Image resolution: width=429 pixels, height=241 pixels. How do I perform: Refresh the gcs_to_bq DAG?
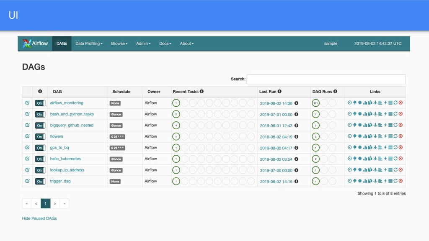pos(395,148)
